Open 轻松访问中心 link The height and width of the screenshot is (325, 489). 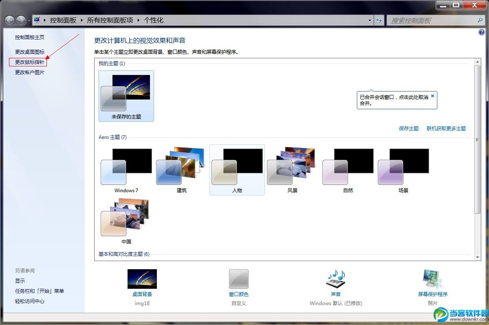(x=30, y=301)
